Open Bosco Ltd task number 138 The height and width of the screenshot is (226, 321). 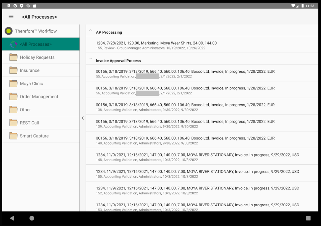click(x=202, y=107)
